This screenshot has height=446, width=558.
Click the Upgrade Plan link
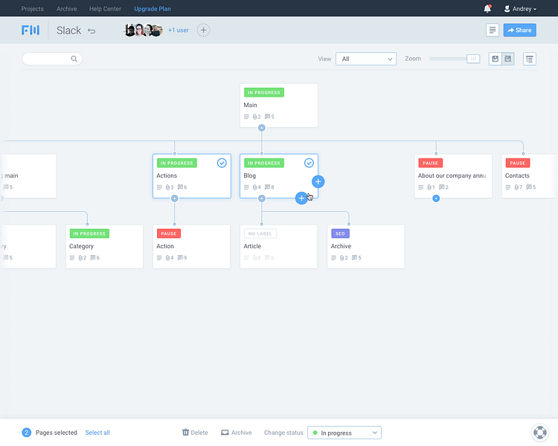tap(153, 9)
